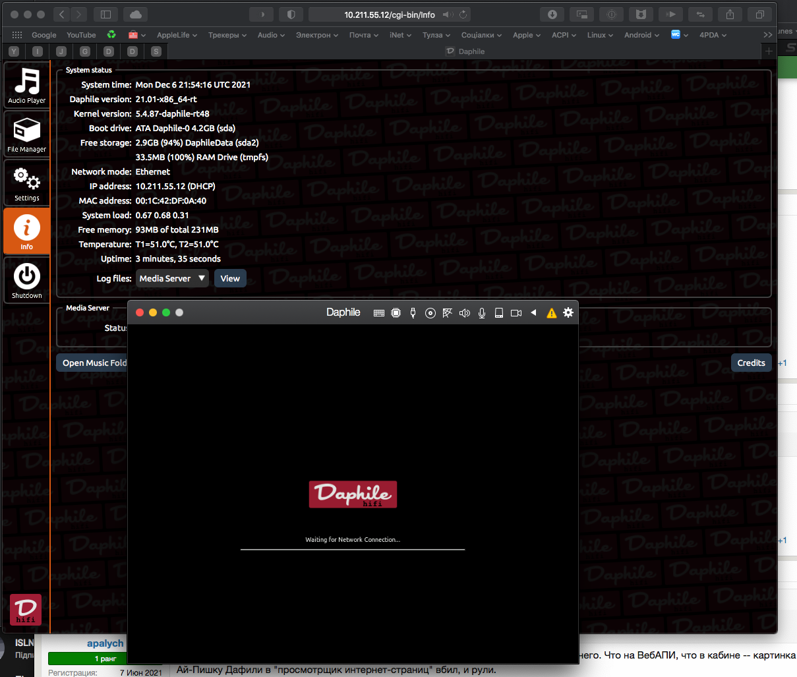The width and height of the screenshot is (797, 677).
Task: Open the Соціалки bookmarks folder
Action: [481, 35]
